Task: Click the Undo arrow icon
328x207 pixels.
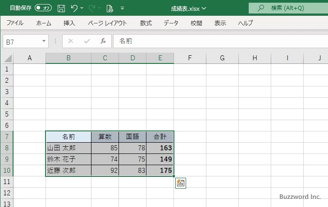Action: [x=74, y=8]
